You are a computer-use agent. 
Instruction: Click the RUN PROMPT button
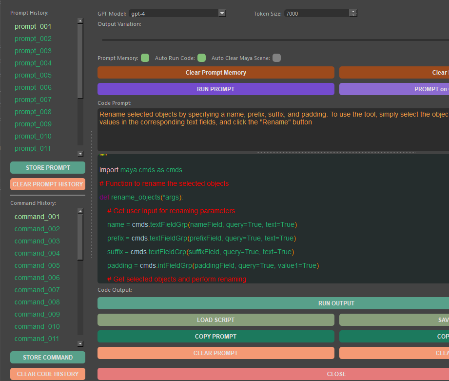[216, 89]
